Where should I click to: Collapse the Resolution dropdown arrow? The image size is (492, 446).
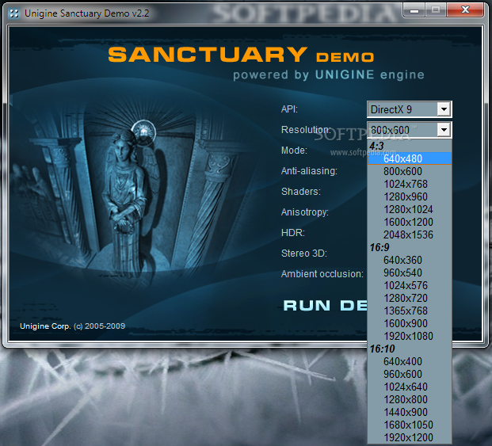(x=444, y=130)
